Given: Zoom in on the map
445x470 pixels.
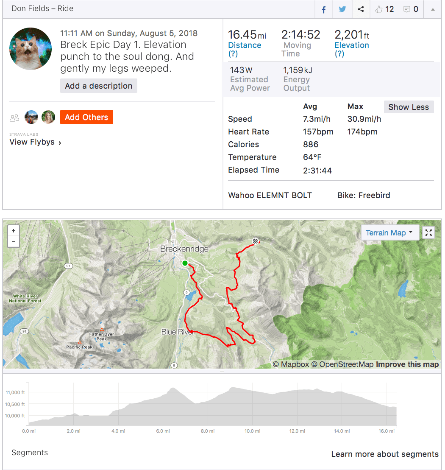Looking at the screenshot, I should (14, 231).
